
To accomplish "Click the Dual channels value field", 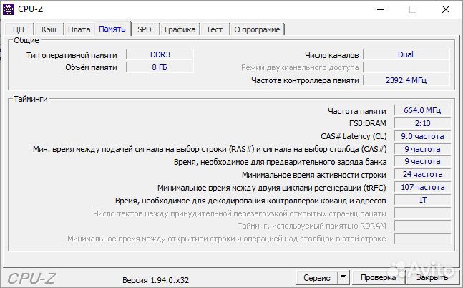I will 406,54.
